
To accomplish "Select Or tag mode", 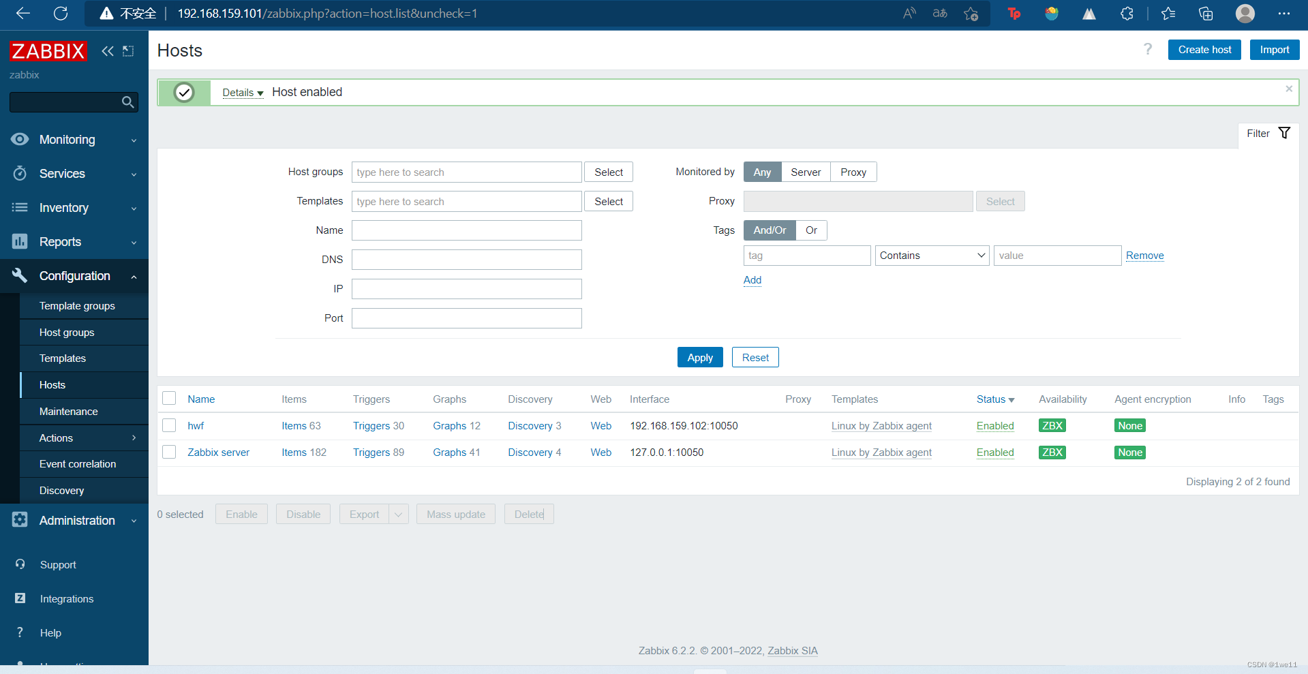I will tap(811, 230).
